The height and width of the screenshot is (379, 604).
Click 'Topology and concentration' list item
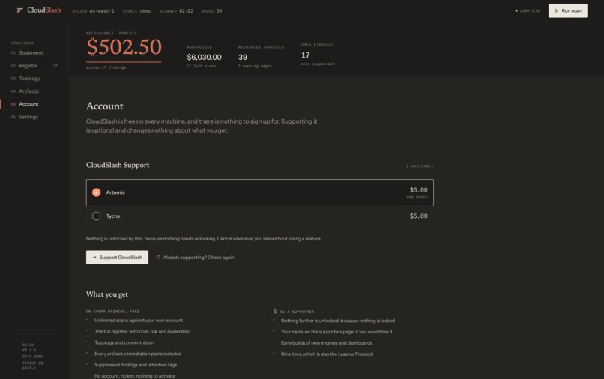click(124, 342)
